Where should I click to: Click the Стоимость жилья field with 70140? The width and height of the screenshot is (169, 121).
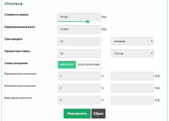[79, 17]
